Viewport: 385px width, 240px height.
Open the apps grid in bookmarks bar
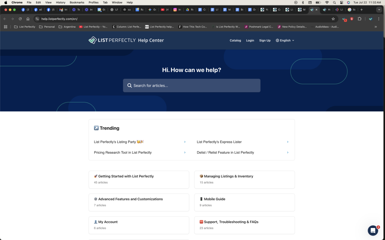click(x=6, y=27)
